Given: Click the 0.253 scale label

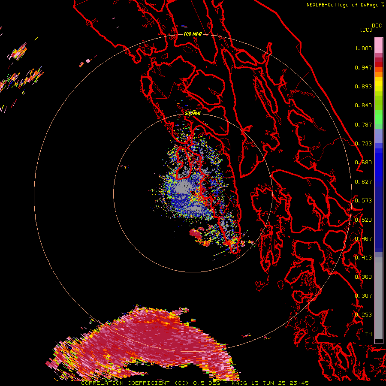Looking at the screenshot, I should [363, 315].
